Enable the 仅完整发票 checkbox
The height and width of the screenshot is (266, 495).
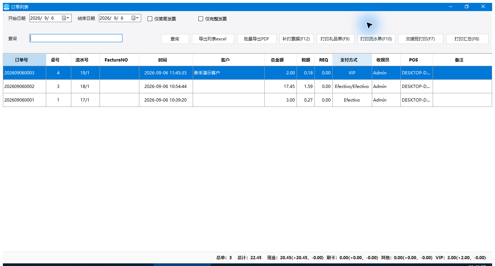point(201,19)
